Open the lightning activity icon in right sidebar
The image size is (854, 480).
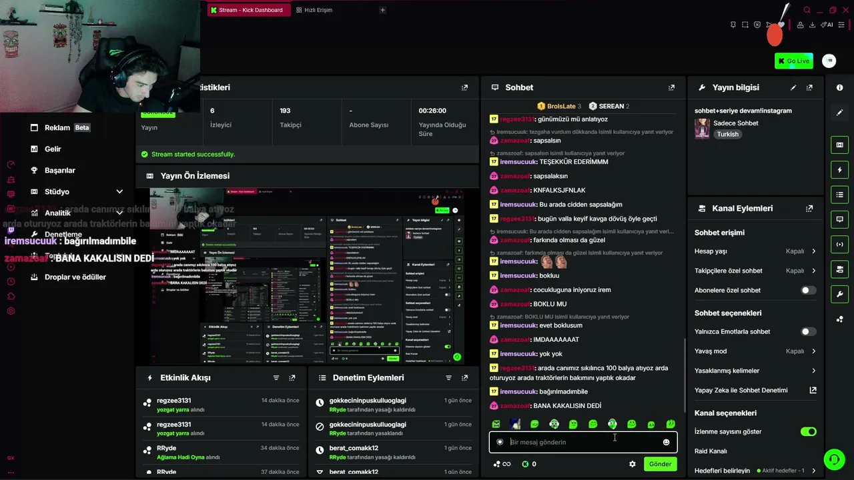(x=839, y=169)
